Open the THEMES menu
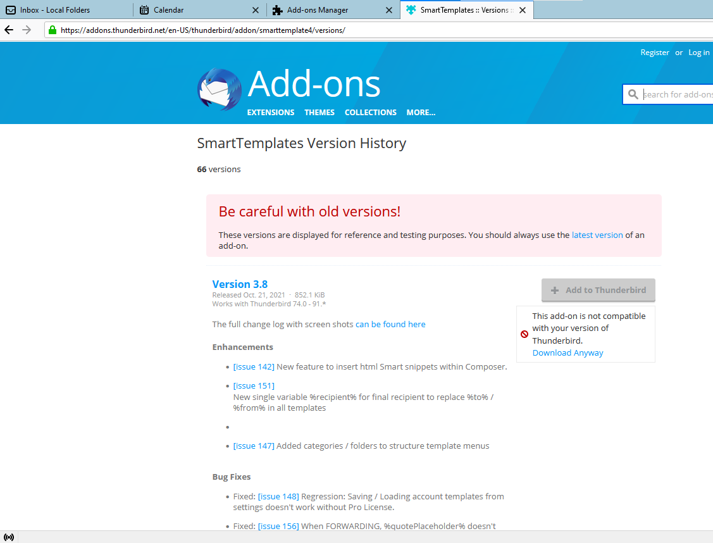 point(319,112)
